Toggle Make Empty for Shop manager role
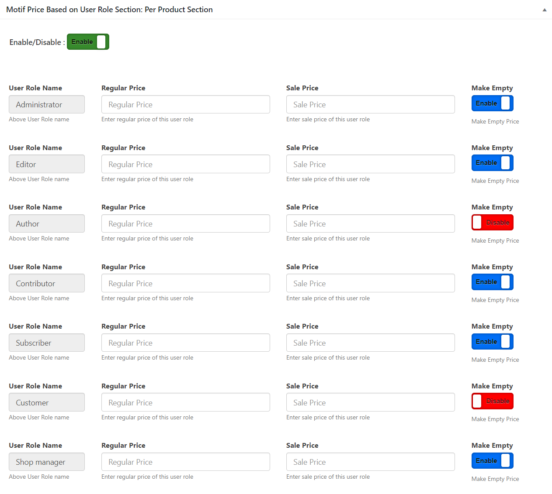Screen dimensions: 552x494 (x=492, y=460)
